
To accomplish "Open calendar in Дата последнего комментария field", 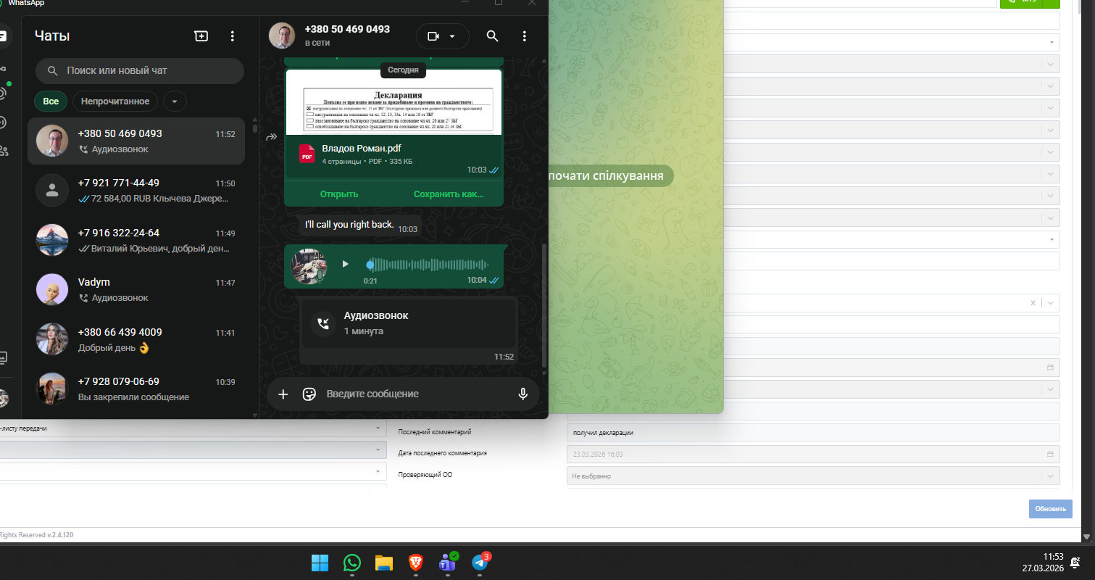I will point(1050,455).
